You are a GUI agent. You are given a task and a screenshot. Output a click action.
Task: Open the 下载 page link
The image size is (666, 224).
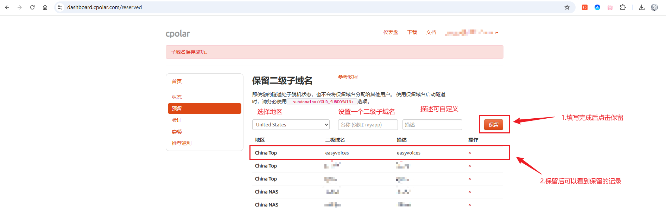click(x=412, y=32)
